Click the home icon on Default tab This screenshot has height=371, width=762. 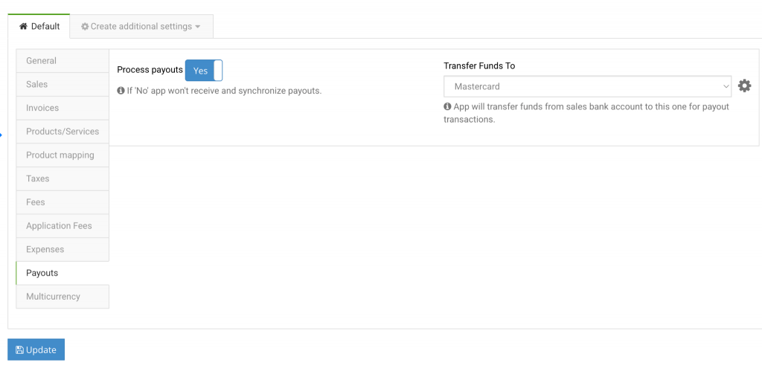pyautogui.click(x=23, y=27)
